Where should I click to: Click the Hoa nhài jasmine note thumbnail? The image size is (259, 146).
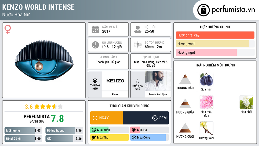pos(246,102)
